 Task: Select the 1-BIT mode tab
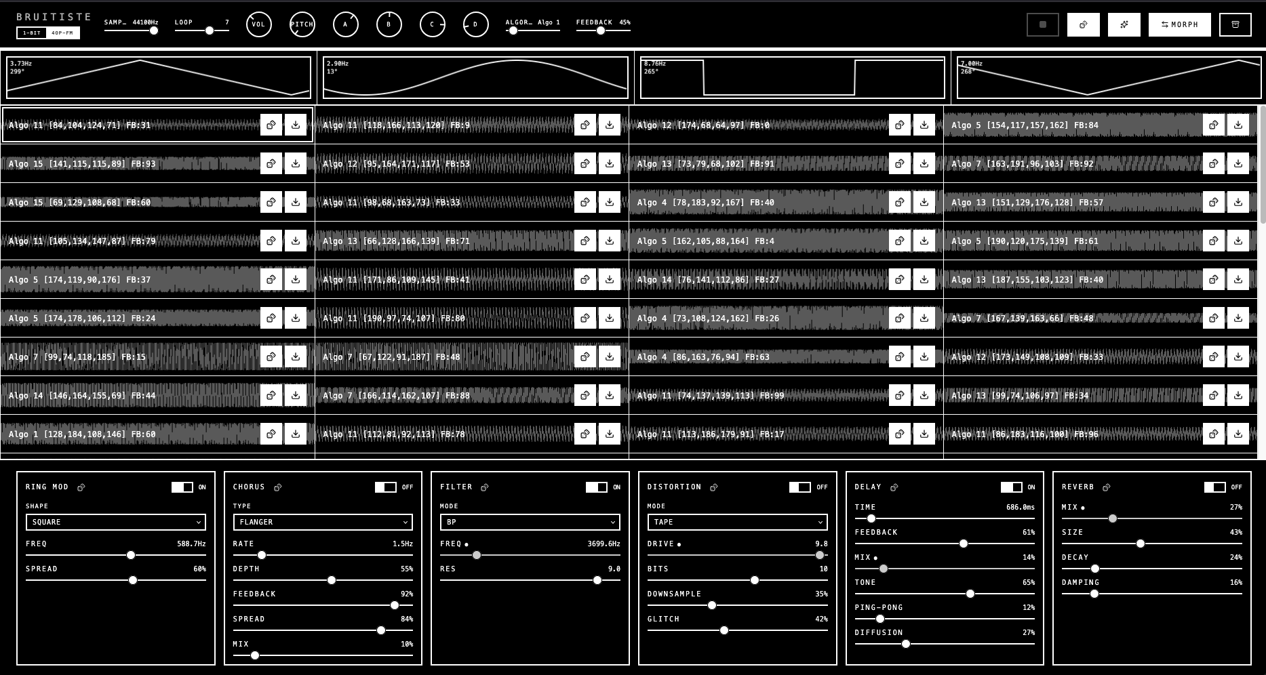point(32,33)
